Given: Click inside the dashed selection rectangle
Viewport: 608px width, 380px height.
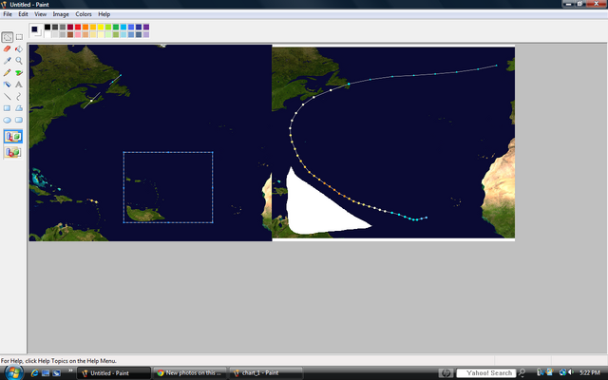Looking at the screenshot, I should [168, 187].
